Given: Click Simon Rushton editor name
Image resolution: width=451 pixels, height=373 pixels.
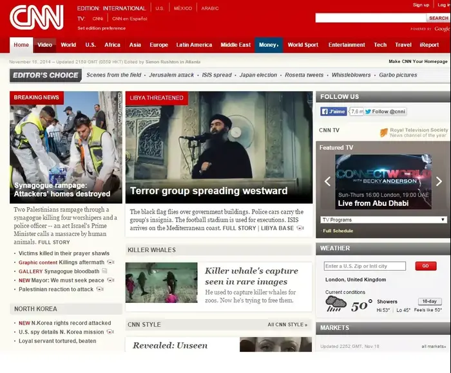Looking at the screenshot, I should pos(160,62).
